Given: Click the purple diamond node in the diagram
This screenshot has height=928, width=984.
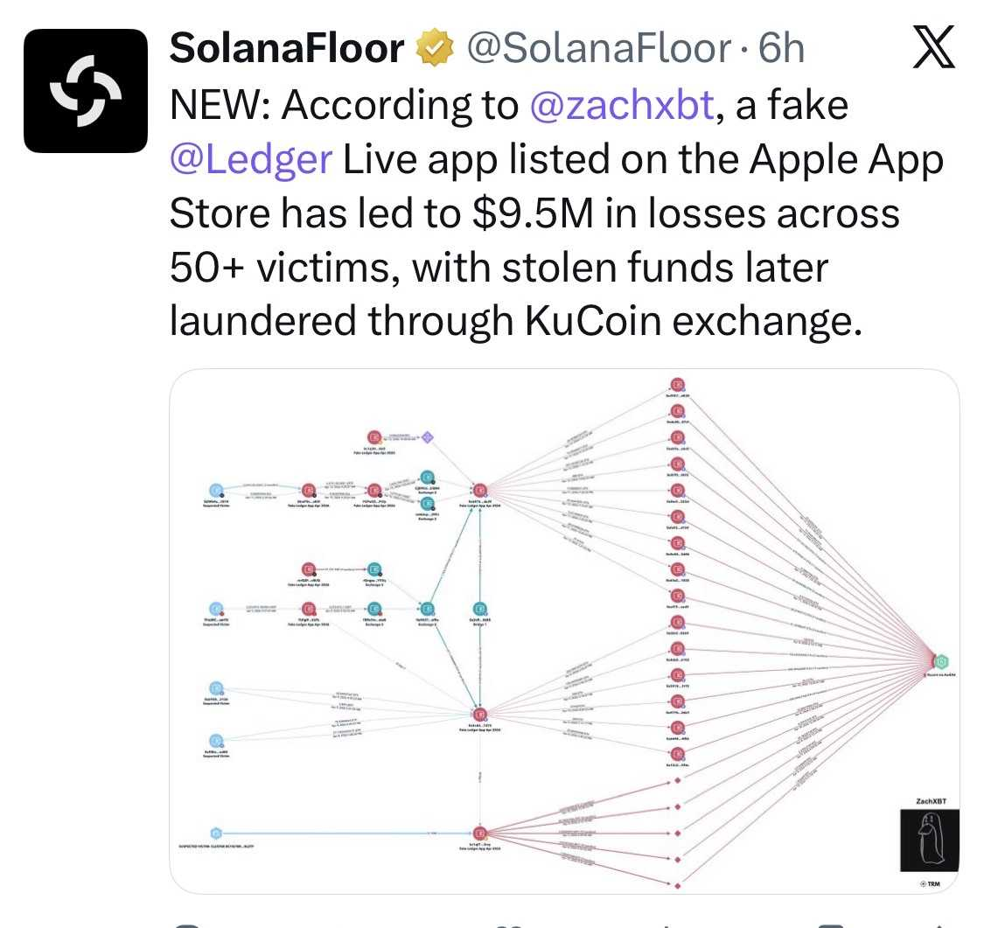Looking at the screenshot, I should [428, 436].
